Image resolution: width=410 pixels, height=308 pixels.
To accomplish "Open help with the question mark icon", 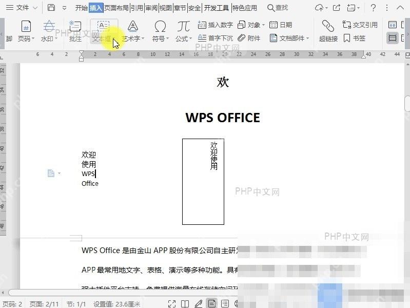I will pyautogui.click(x=374, y=8).
